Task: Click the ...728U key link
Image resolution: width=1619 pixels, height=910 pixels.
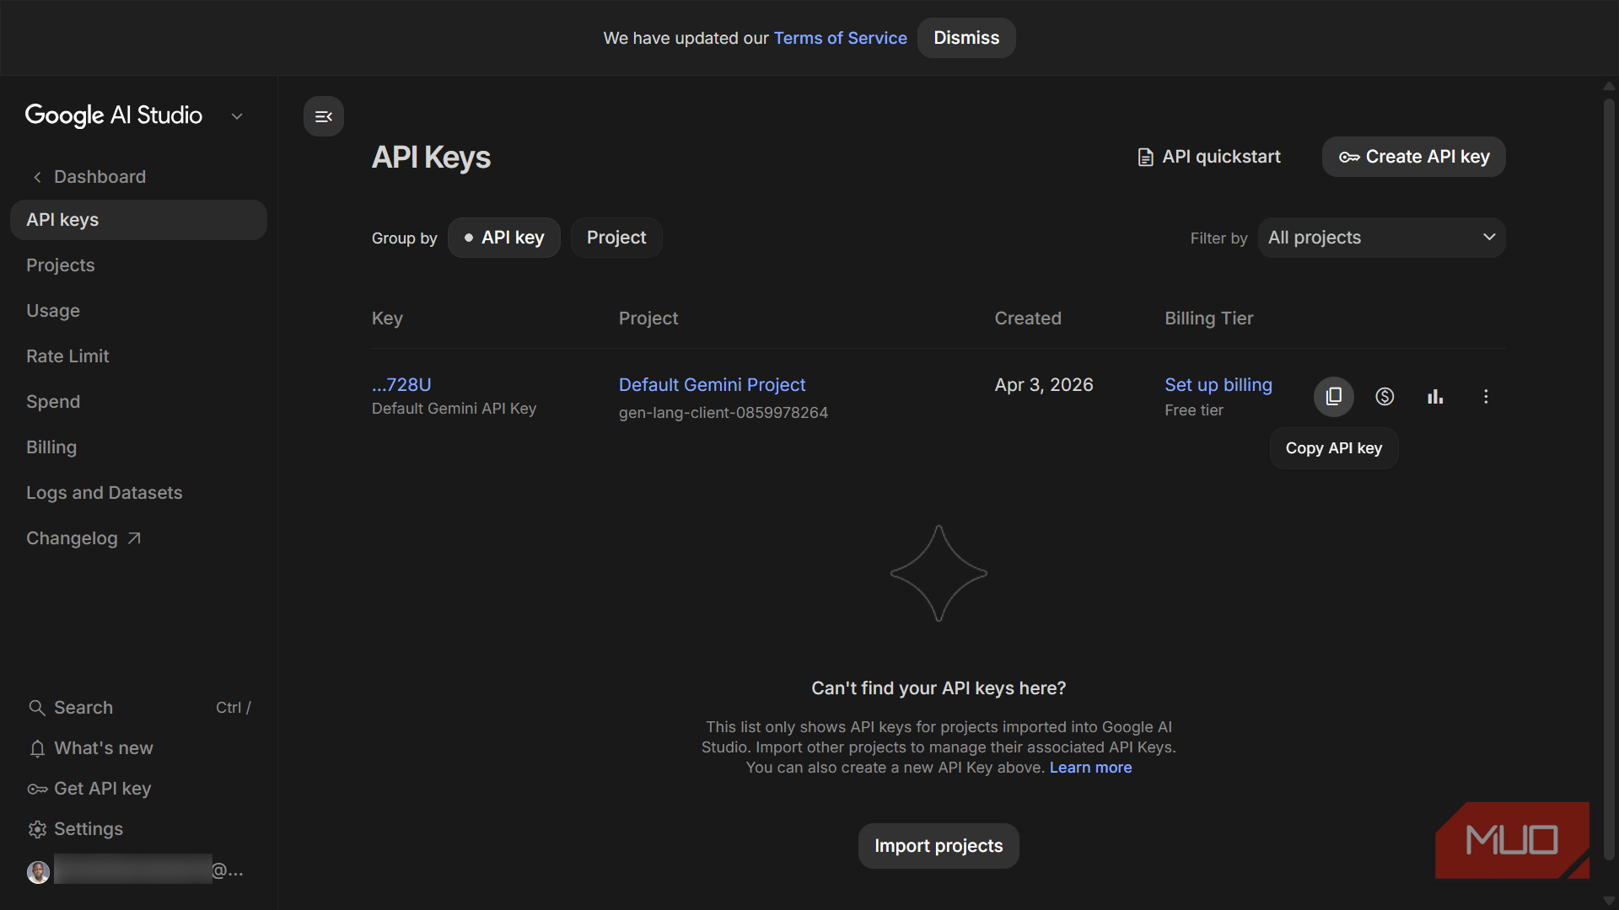Action: click(x=401, y=385)
